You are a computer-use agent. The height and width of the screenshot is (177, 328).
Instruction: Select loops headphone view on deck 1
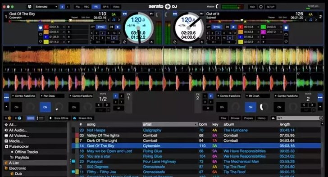point(41,34)
